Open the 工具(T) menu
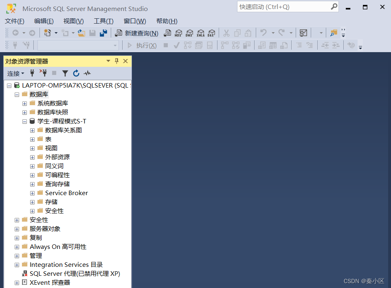The image size is (391, 288). 103,21
